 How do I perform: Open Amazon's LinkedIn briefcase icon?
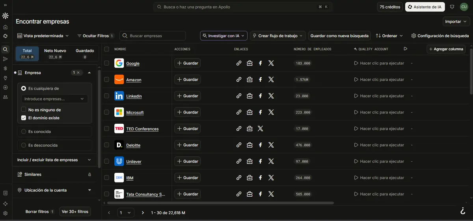250,79
